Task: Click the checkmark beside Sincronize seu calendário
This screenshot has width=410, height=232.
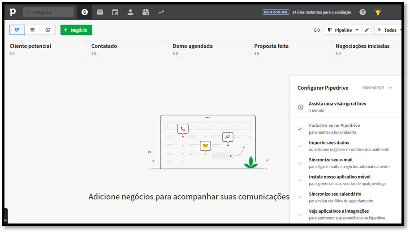Action: click(300, 198)
